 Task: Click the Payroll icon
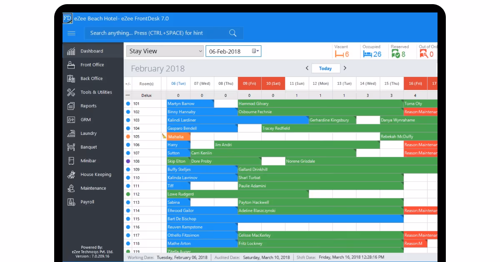pyautogui.click(x=71, y=202)
